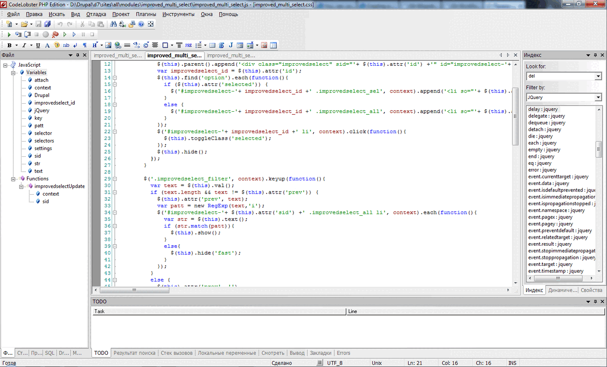The height and width of the screenshot is (367, 607).
Task: Apply underline tag with the U icon
Action: tap(38, 45)
